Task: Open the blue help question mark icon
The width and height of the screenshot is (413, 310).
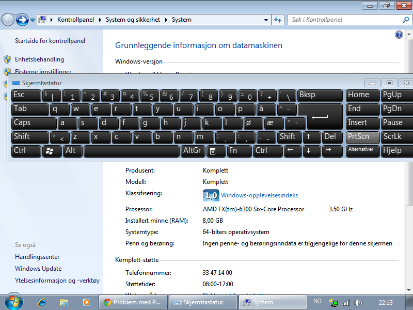Action: coord(399,35)
